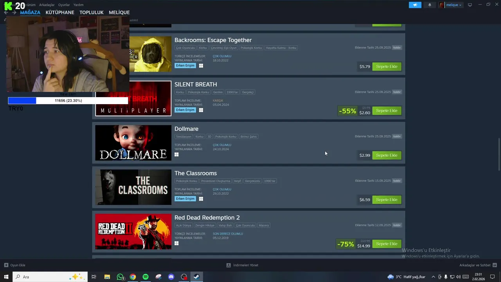The image size is (501, 282).
Task: Click the page vertical scrollbar thumb
Action: (x=499, y=154)
